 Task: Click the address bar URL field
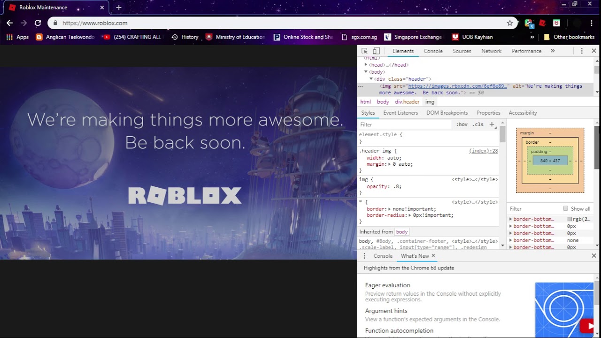[x=282, y=23]
